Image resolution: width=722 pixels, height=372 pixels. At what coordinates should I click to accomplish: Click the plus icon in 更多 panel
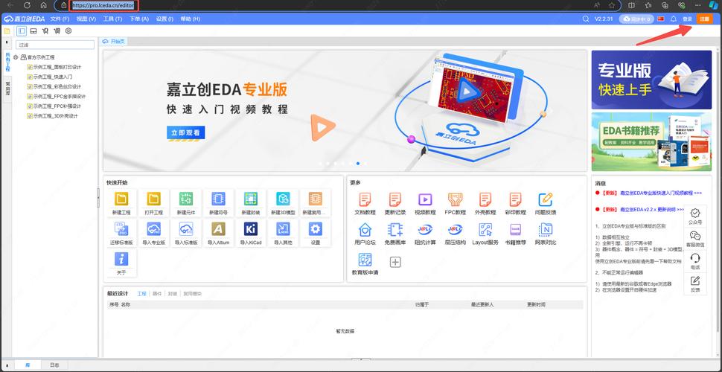point(395,262)
